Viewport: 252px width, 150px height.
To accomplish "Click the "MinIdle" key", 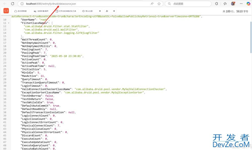I will (27, 73).
